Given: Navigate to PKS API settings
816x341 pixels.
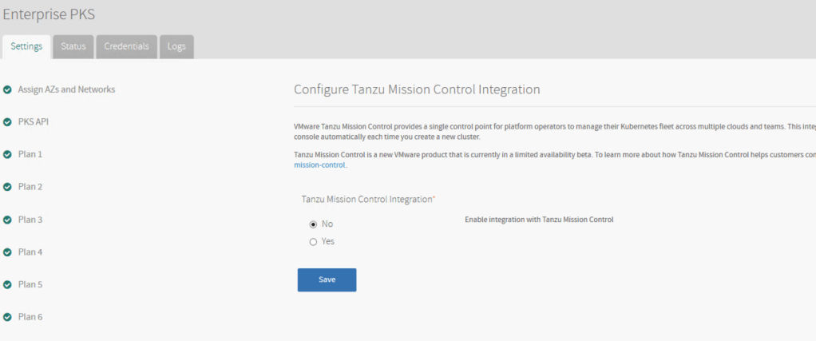Looking at the screenshot, I should tap(34, 121).
